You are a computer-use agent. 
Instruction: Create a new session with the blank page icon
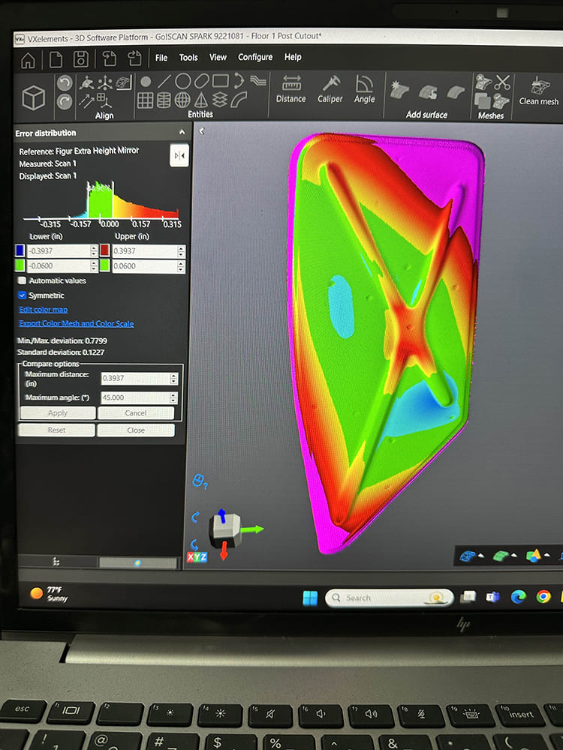click(x=56, y=59)
